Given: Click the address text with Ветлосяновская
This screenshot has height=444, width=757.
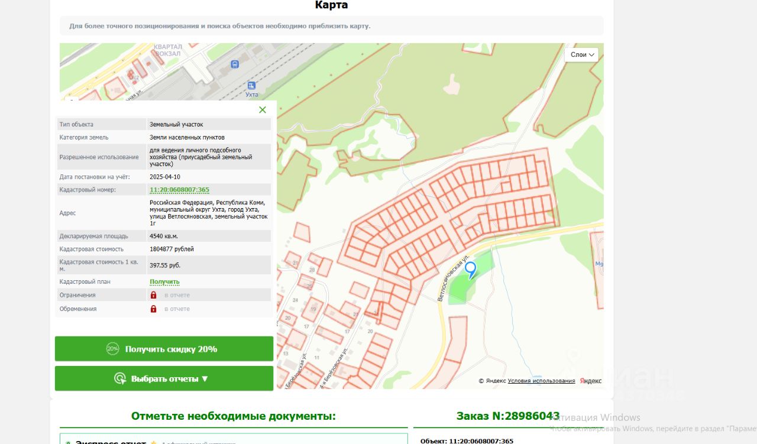Looking at the screenshot, I should (x=209, y=213).
